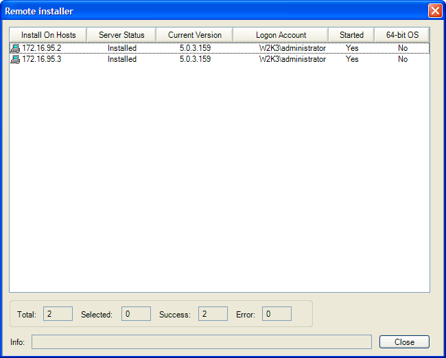The width and height of the screenshot is (446, 358).
Task: Sort by the Started column header
Action: point(351,35)
